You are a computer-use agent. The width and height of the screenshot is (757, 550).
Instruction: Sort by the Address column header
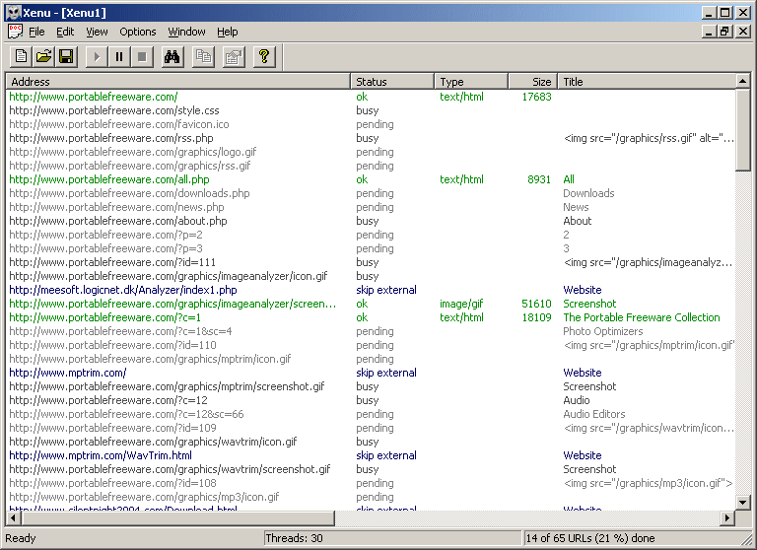pyautogui.click(x=177, y=82)
